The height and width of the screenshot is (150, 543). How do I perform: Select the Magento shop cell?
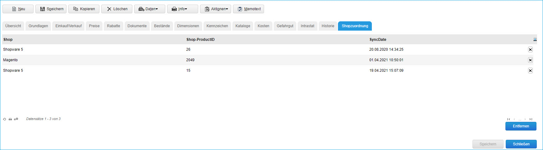tap(10, 60)
